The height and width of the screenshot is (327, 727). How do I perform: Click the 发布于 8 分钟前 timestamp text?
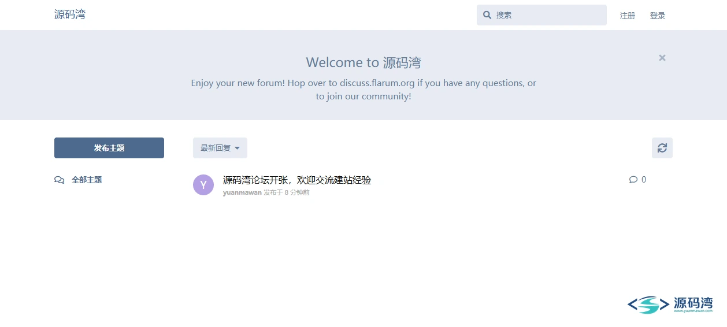pos(287,192)
